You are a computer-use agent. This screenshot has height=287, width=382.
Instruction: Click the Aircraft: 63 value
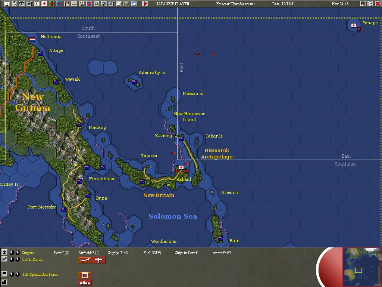tap(222, 253)
